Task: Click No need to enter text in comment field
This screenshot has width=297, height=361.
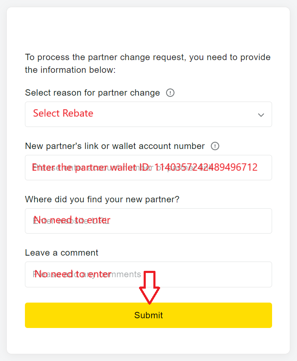Action: pyautogui.click(x=73, y=274)
